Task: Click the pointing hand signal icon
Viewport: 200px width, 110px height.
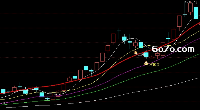Action: pyautogui.click(x=135, y=52)
